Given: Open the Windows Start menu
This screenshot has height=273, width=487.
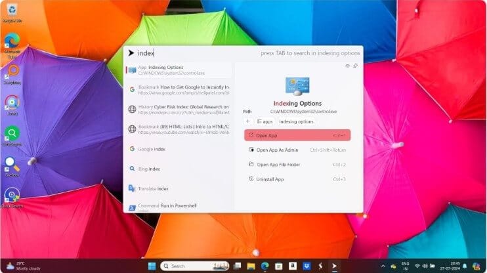Looking at the screenshot, I should click(152, 266).
